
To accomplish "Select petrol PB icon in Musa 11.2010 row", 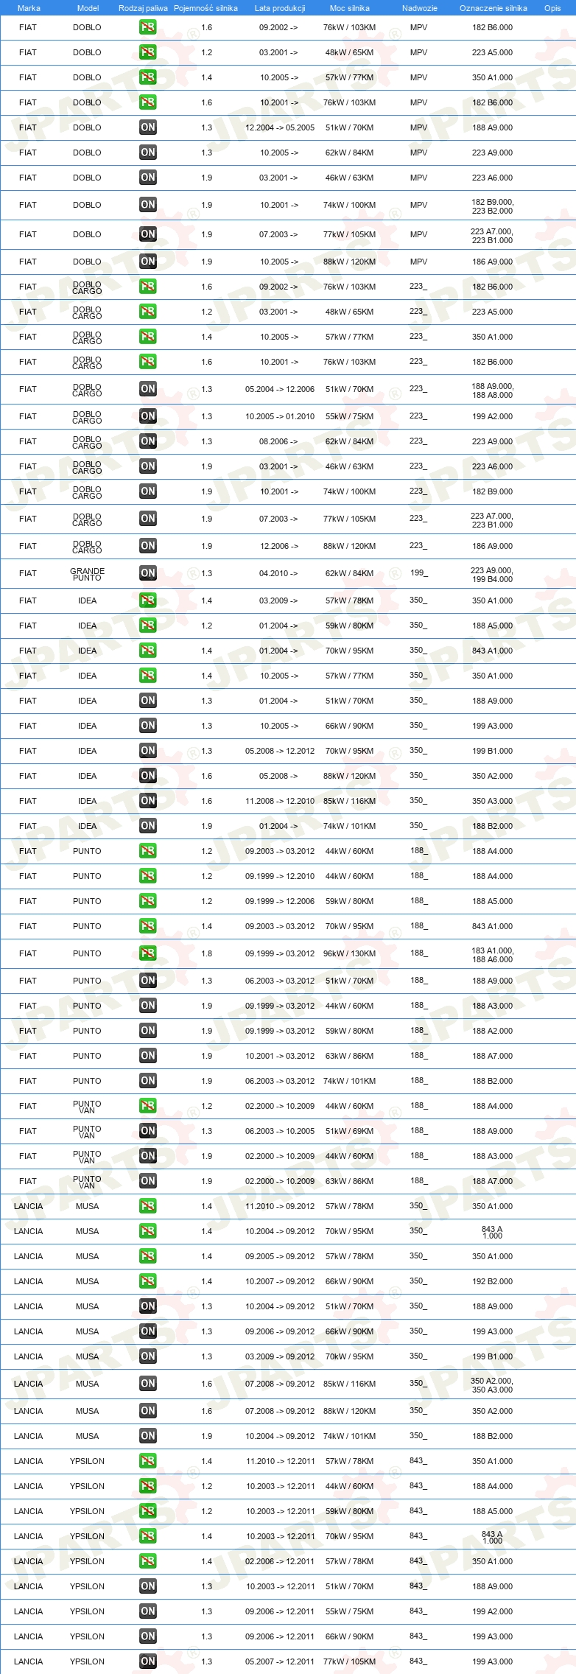I will (x=148, y=1206).
